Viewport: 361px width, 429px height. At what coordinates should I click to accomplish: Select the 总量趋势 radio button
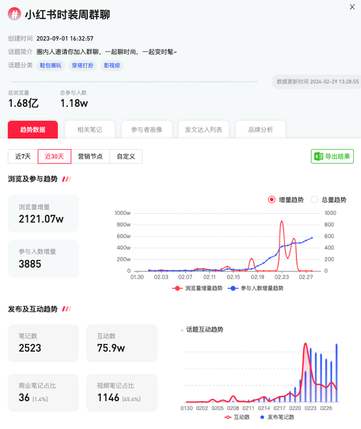tap(314, 200)
